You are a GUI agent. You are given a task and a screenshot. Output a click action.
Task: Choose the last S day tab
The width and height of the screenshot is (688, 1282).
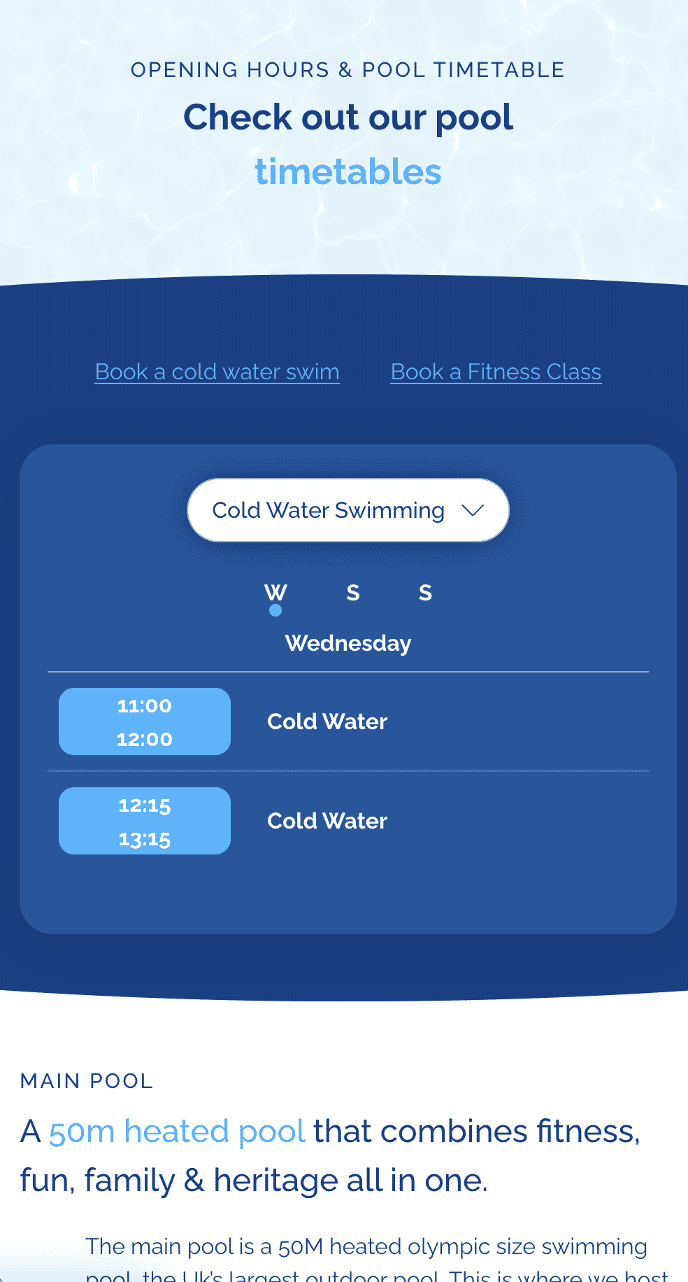(425, 593)
